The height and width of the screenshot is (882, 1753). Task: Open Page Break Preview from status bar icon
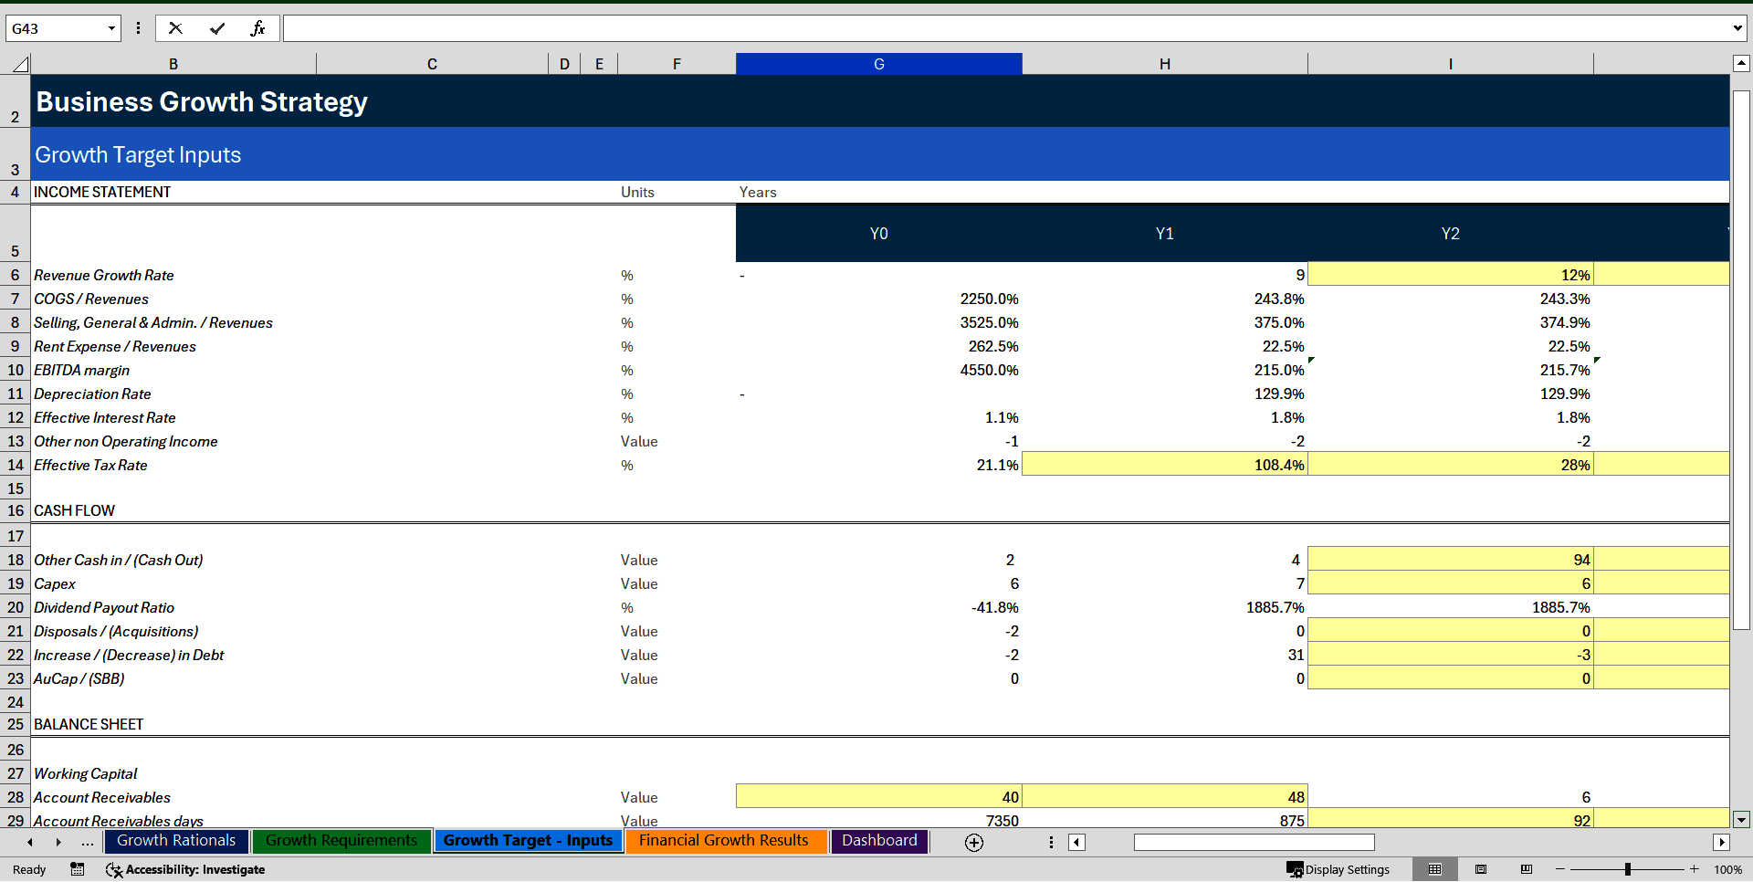pyautogui.click(x=1525, y=869)
